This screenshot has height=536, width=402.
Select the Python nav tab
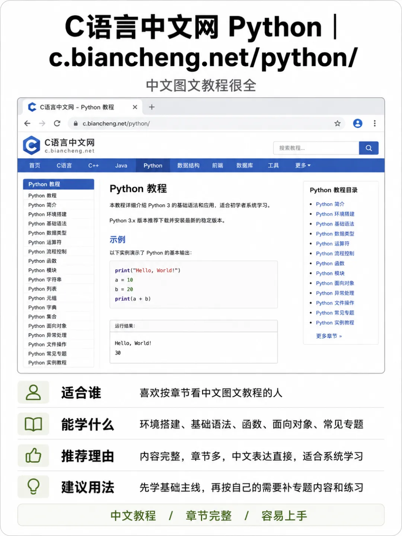[153, 165]
